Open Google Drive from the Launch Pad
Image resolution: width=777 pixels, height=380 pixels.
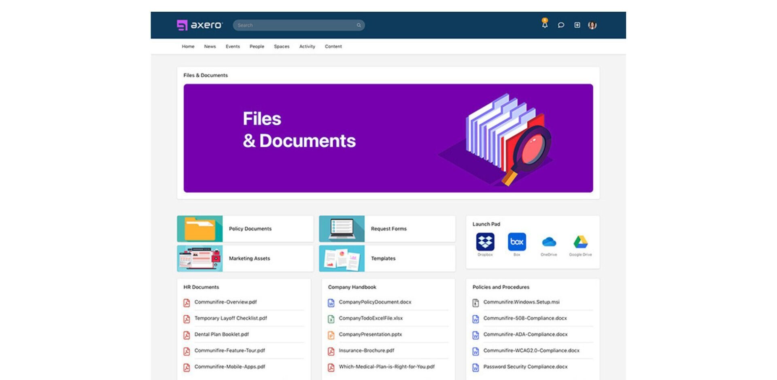point(580,242)
